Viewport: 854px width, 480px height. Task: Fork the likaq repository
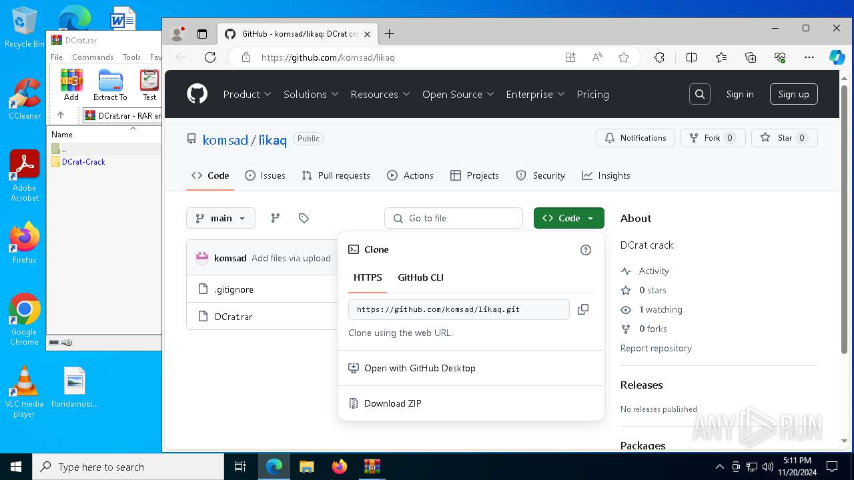[713, 138]
